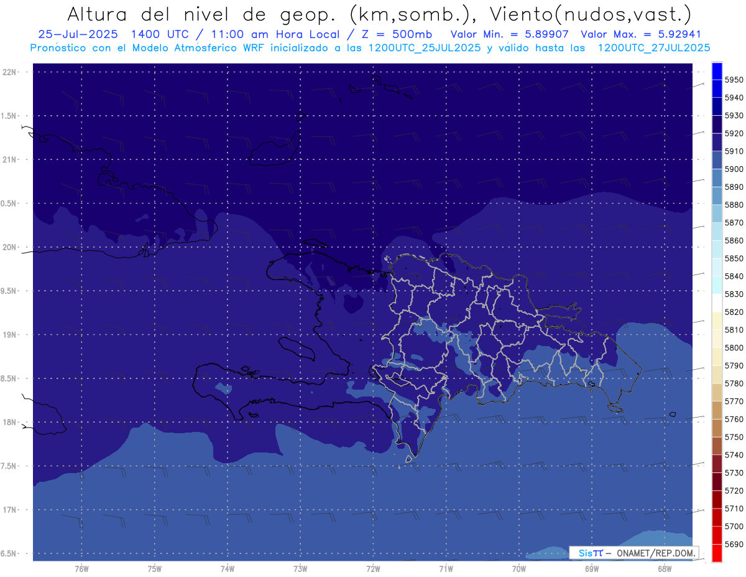746x577 pixels.
Task: Pick the legend color between 5920 and 5930
Action: click(x=717, y=124)
